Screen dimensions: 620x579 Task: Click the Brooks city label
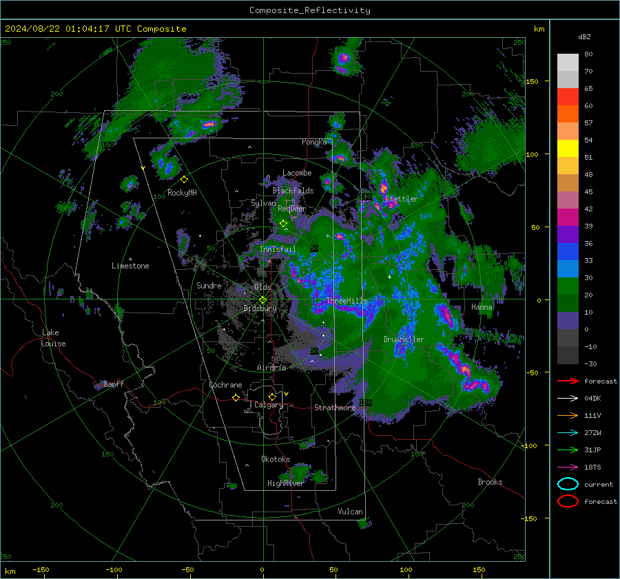point(490,482)
